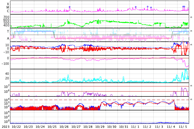194x129 pixels.
Task: Click the 11/3 date label
Action: (159, 127)
